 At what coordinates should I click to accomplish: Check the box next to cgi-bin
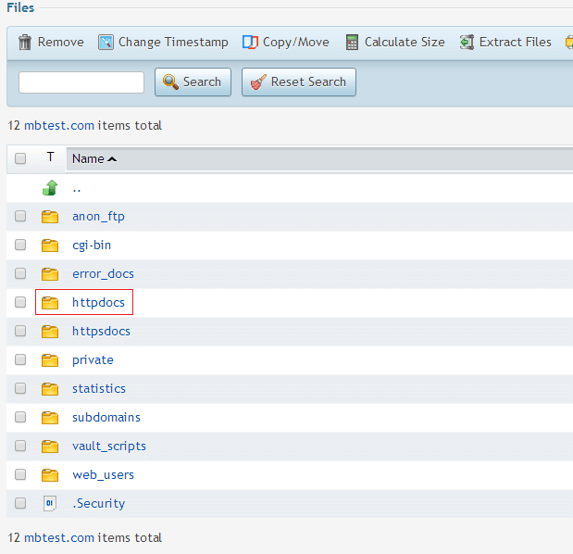20,246
